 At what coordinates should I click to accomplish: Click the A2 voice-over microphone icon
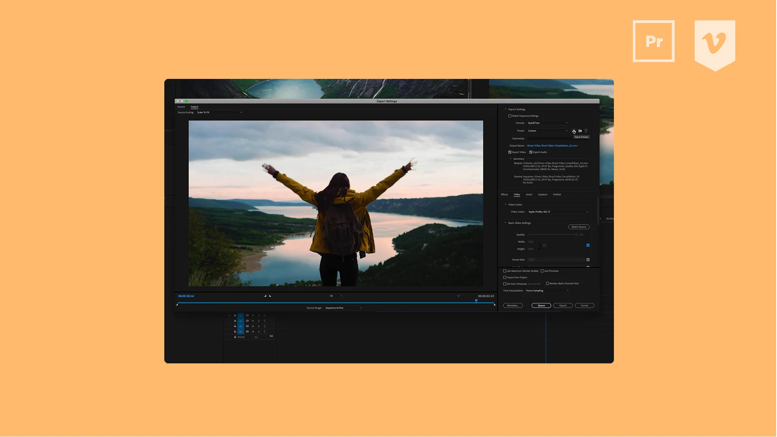(x=265, y=321)
